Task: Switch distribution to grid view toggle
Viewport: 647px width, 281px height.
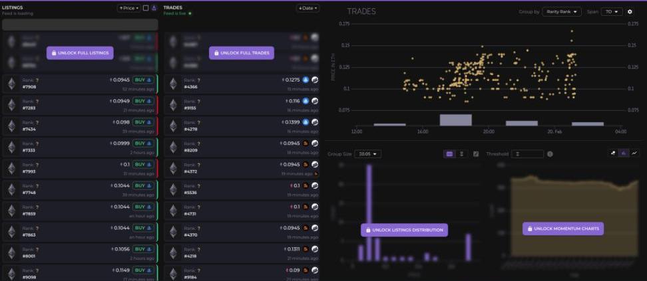Action: 449,154
